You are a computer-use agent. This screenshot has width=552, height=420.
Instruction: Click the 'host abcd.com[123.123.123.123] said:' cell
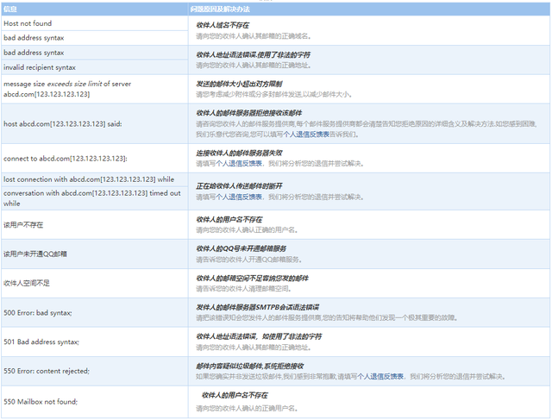point(62,123)
